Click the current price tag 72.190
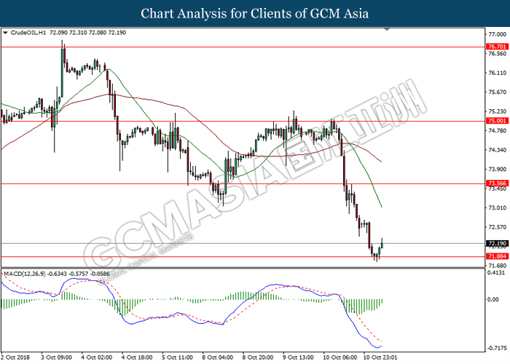 pos(498,243)
